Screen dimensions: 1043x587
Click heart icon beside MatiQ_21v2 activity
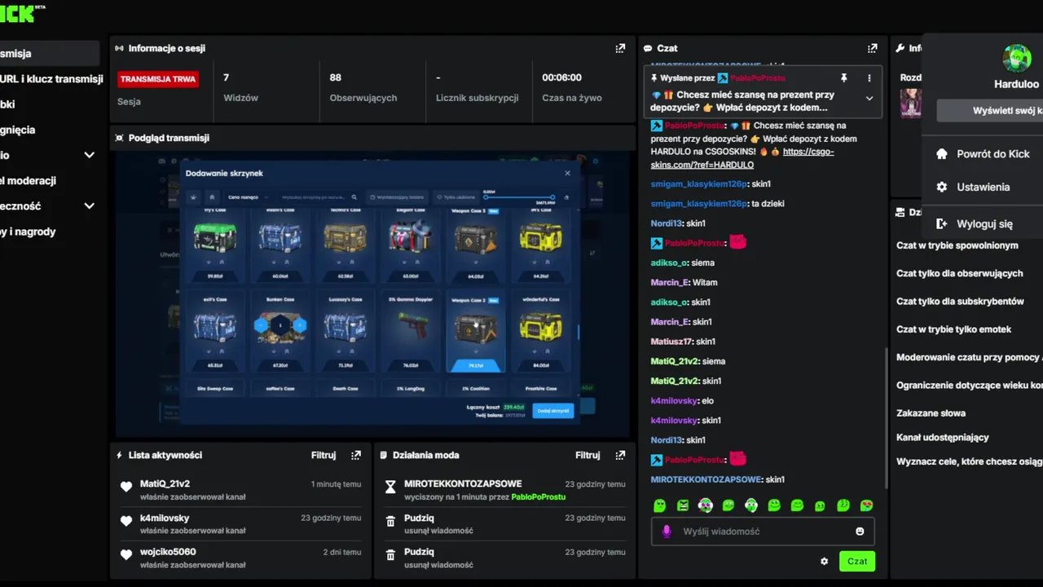click(126, 487)
